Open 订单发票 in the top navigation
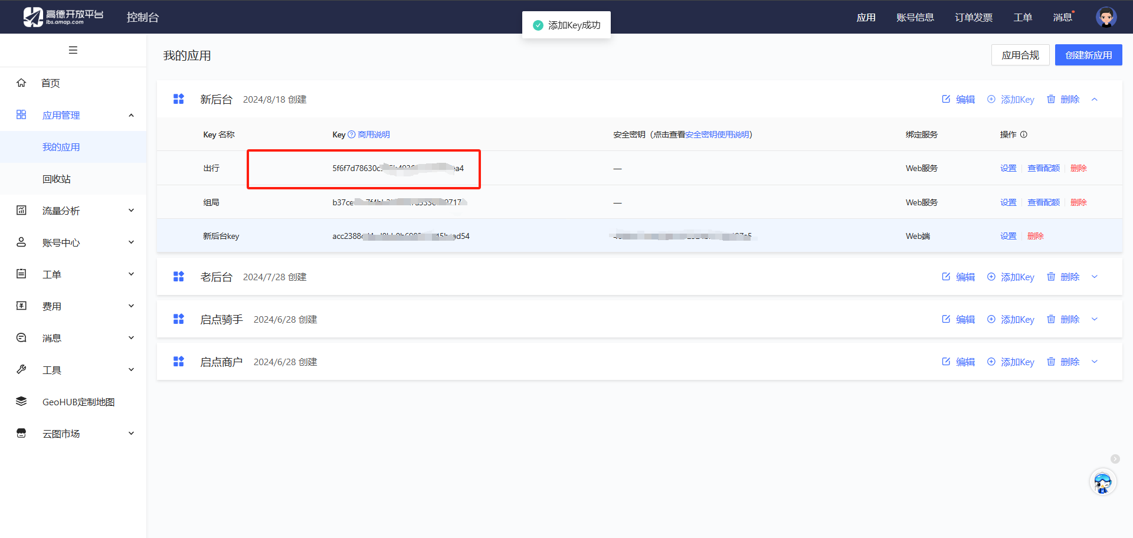This screenshot has height=538, width=1133. [974, 17]
